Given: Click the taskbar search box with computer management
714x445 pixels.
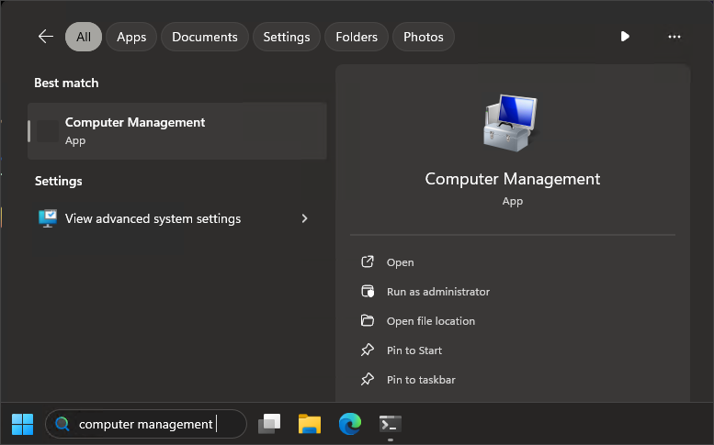Looking at the screenshot, I should 146,424.
